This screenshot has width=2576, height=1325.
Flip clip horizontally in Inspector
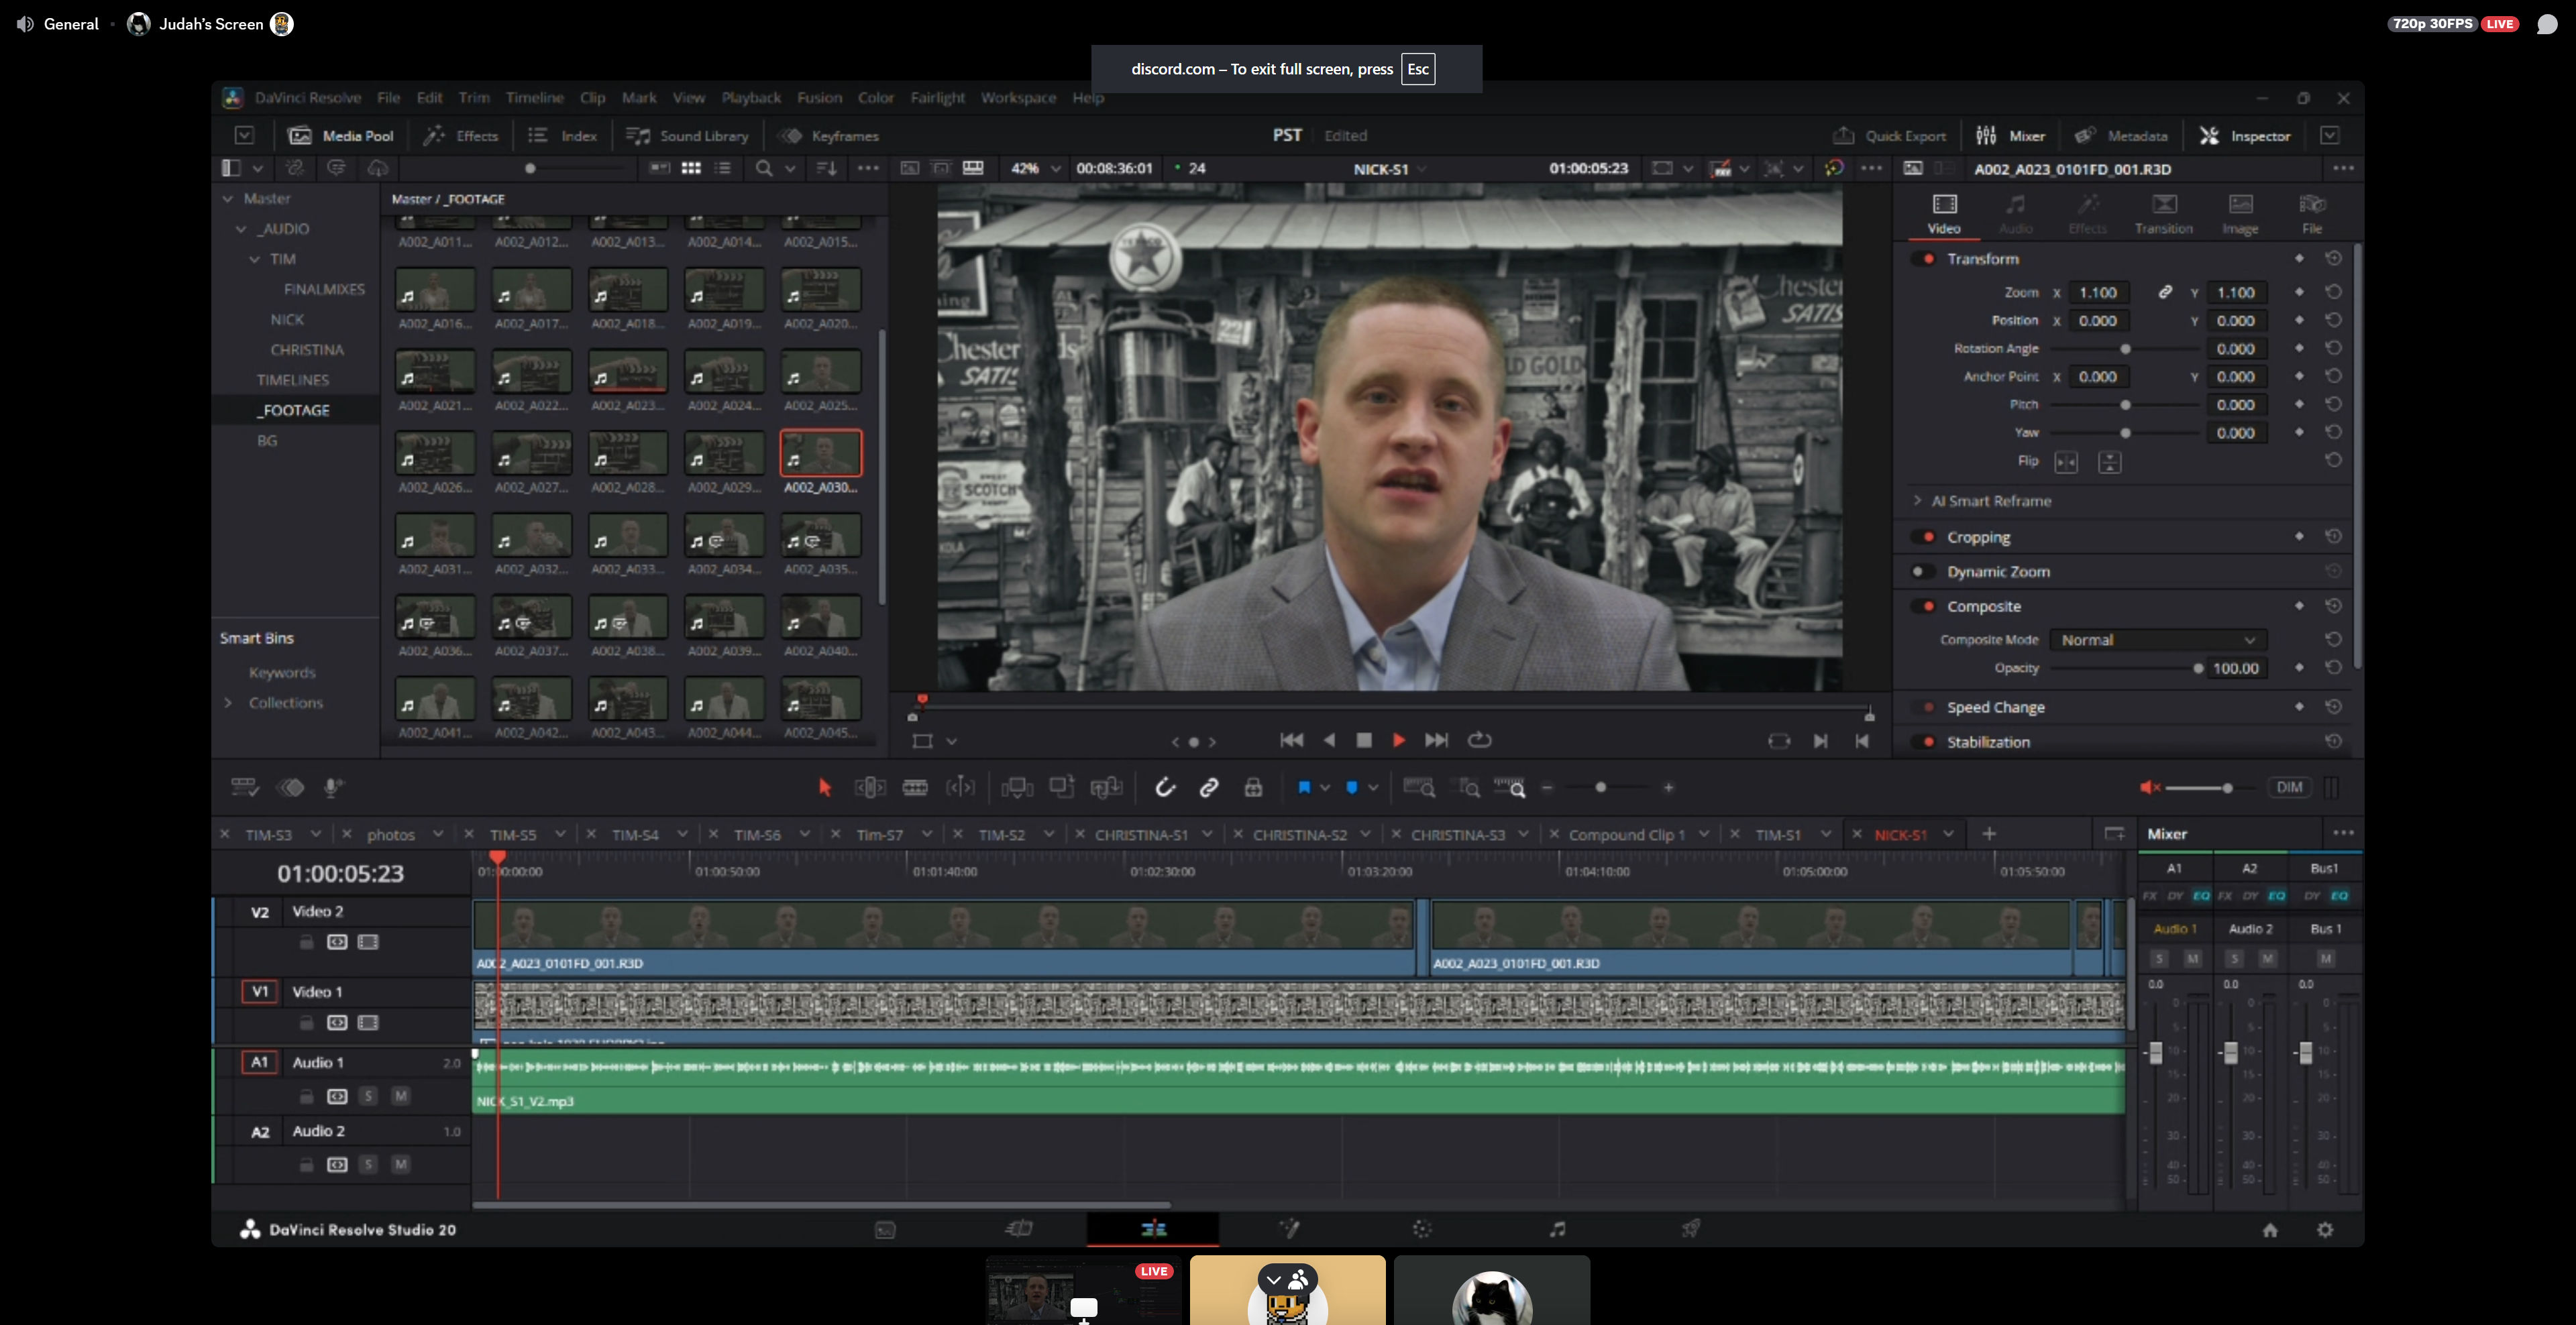(2066, 461)
